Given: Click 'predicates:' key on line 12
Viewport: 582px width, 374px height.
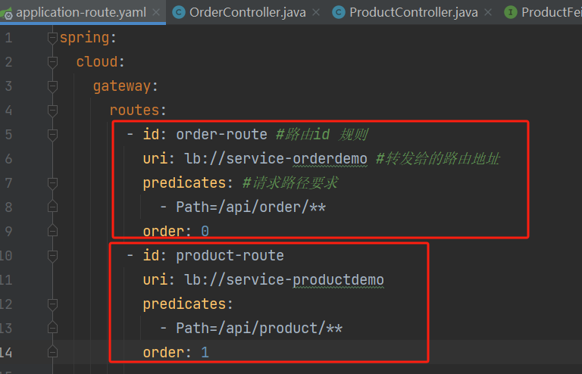Looking at the screenshot, I should tap(188, 304).
